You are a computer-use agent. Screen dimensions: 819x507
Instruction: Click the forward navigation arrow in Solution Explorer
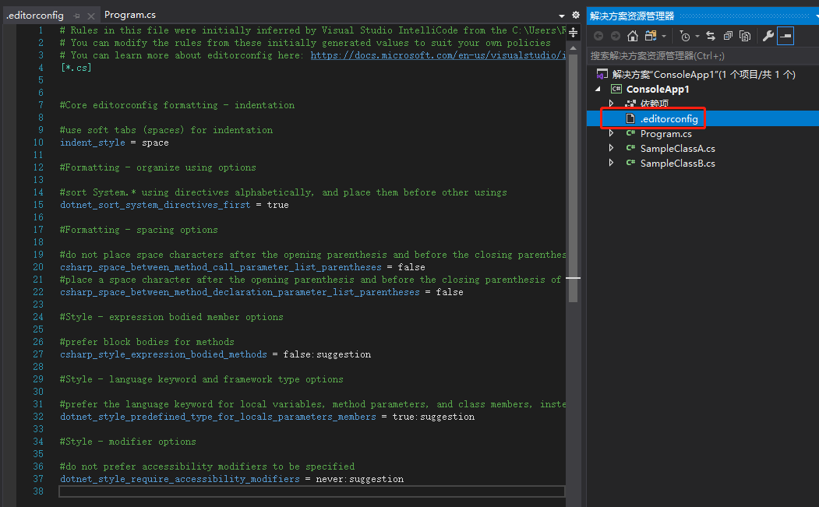click(616, 36)
